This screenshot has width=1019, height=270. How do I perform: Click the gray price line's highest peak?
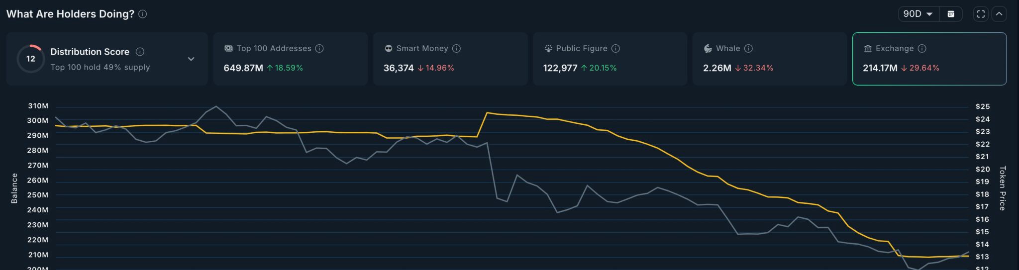coord(215,106)
